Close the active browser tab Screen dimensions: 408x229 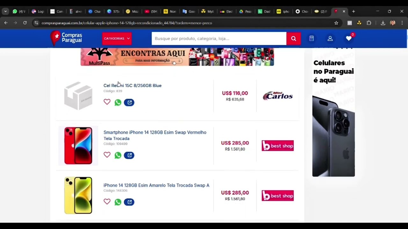344,11
